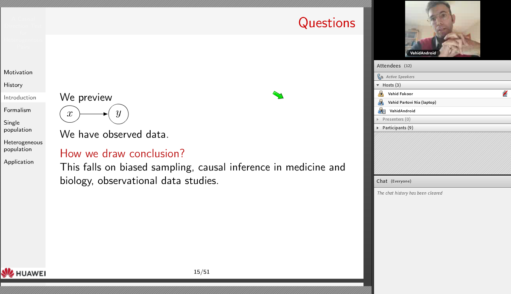Click the VahidAndroid webcam video feed
This screenshot has height=294, width=511.
(442, 29)
